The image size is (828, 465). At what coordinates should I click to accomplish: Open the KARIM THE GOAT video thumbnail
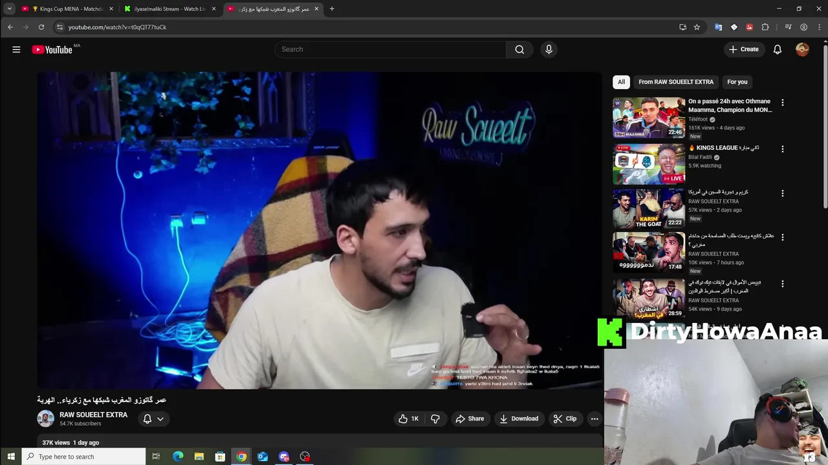tap(648, 208)
